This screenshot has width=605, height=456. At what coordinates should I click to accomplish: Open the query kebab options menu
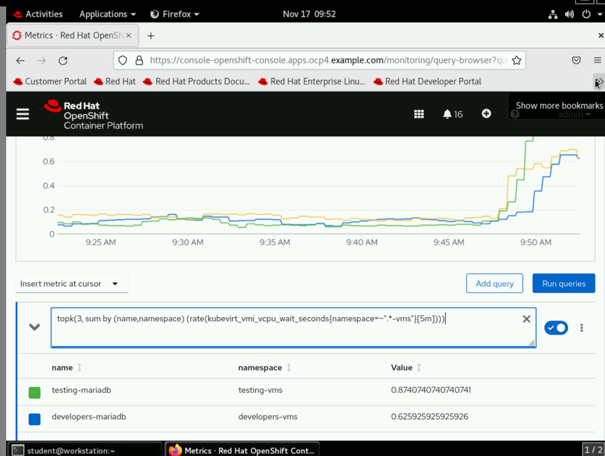coord(581,328)
